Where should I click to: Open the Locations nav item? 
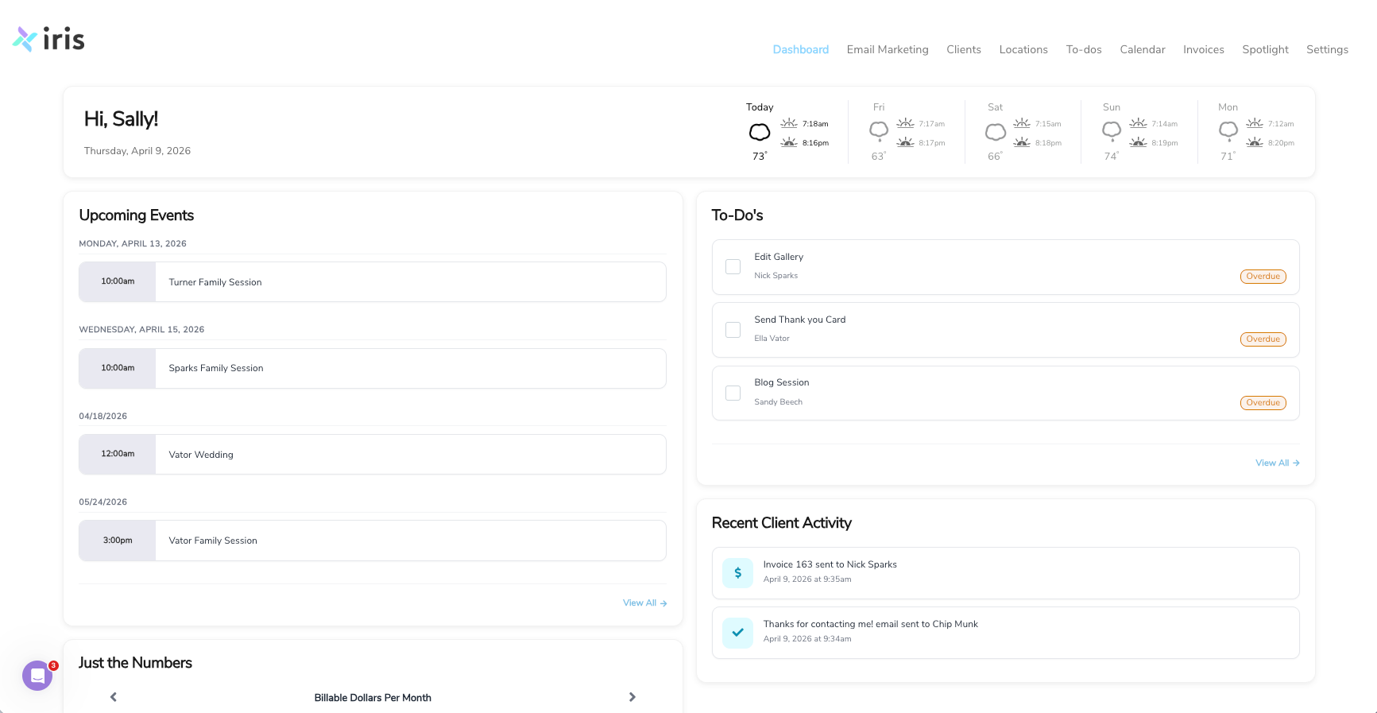[x=1023, y=49]
